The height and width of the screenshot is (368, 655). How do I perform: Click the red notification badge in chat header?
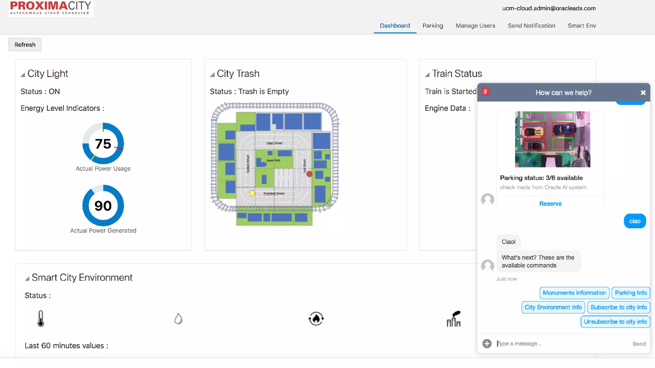coord(485,92)
